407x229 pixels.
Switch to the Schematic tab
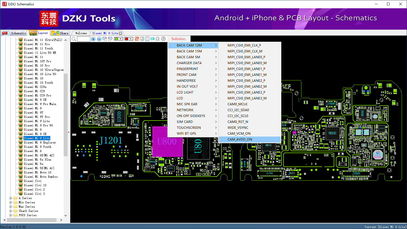(14, 33)
